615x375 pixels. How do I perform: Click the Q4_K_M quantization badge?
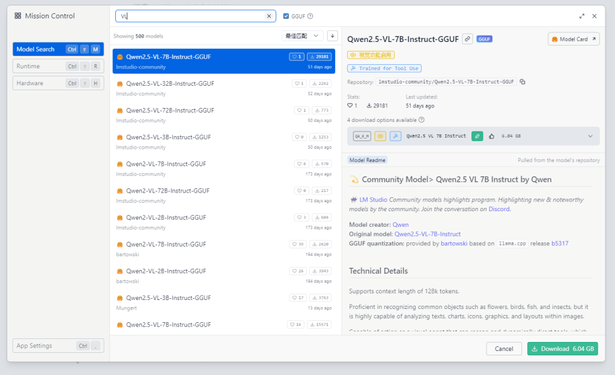click(362, 136)
